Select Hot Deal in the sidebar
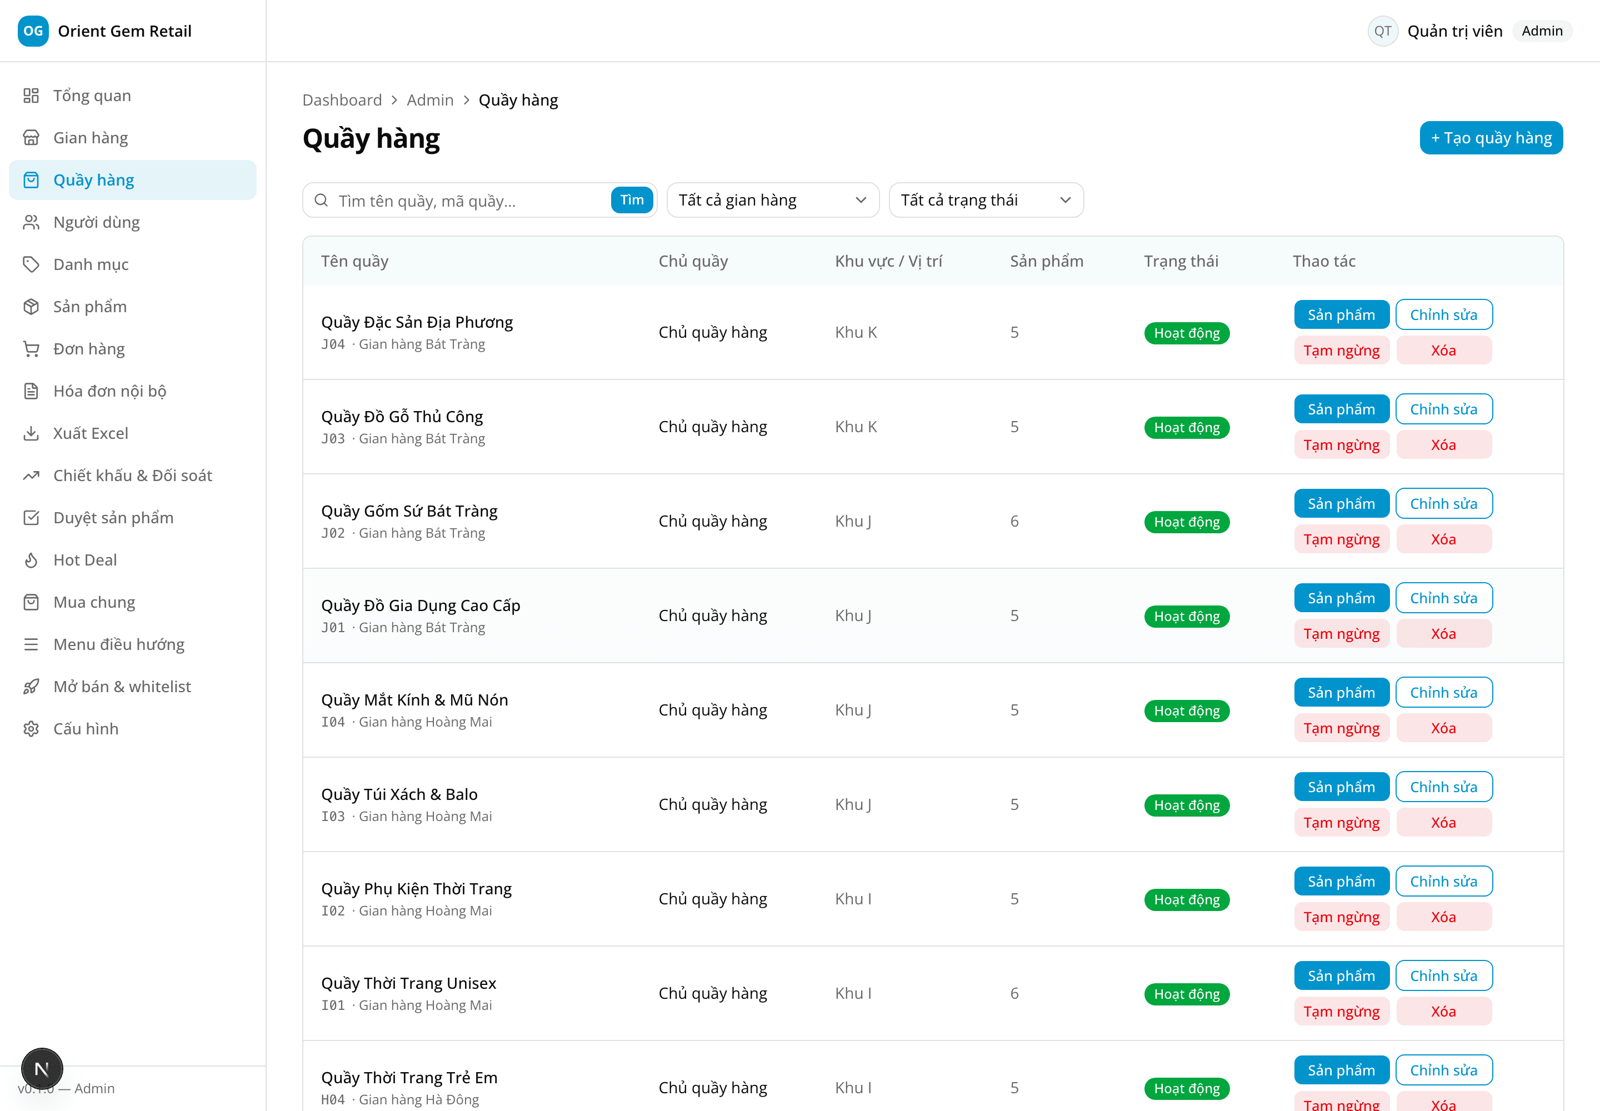The height and width of the screenshot is (1111, 1600). click(x=132, y=560)
